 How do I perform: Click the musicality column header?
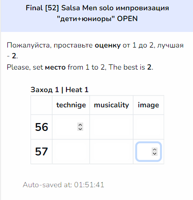coord(111,105)
